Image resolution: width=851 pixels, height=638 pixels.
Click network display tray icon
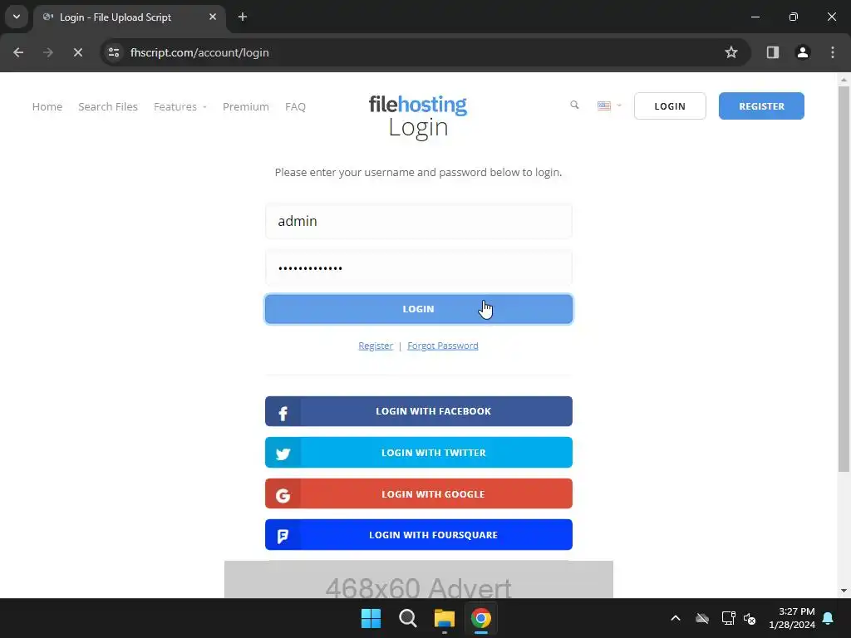(x=728, y=618)
